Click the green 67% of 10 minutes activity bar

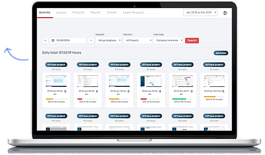tap(183, 99)
